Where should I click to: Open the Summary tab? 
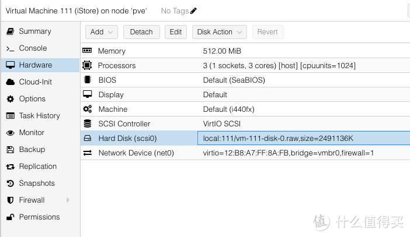(x=35, y=31)
